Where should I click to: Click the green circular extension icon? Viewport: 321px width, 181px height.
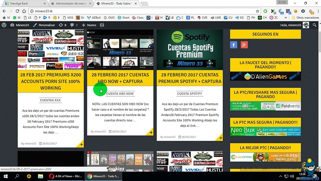click(x=265, y=11)
